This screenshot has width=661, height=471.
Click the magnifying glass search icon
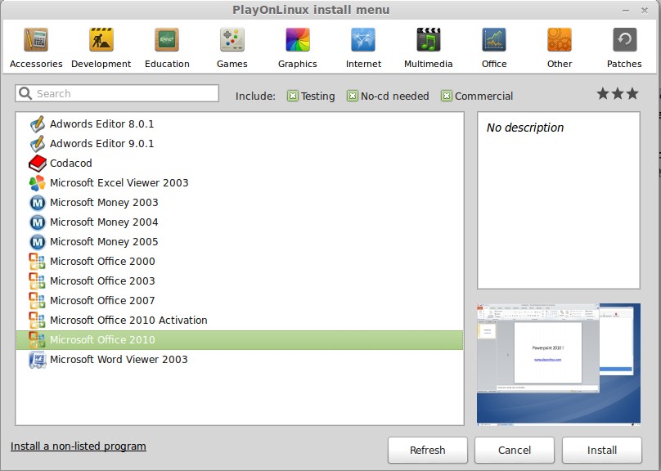tap(25, 93)
